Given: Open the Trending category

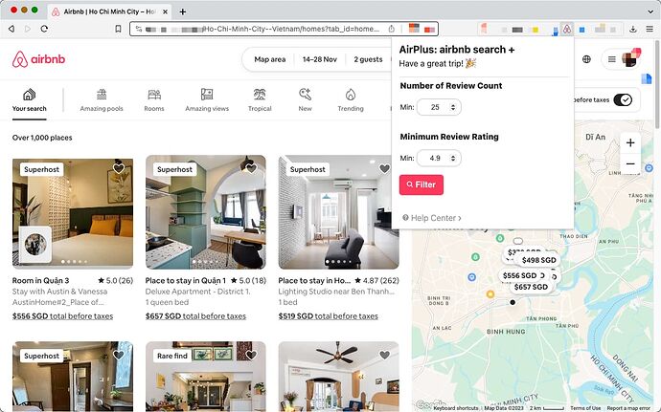Looking at the screenshot, I should click(351, 100).
